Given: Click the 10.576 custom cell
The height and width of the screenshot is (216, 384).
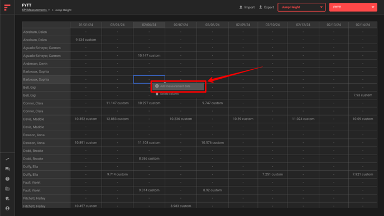Looking at the screenshot, I should (212, 143).
